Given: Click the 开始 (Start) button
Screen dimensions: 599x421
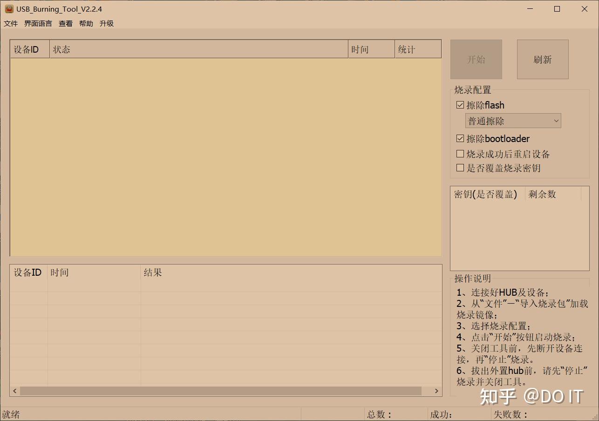Looking at the screenshot, I should [x=476, y=59].
